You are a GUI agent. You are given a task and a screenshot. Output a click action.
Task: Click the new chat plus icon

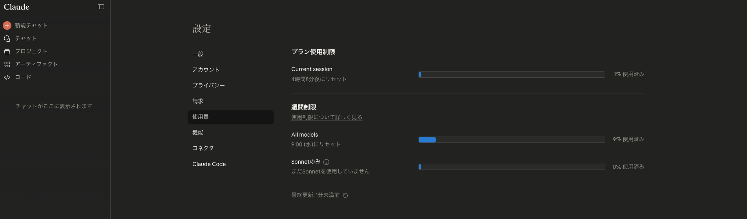7,26
